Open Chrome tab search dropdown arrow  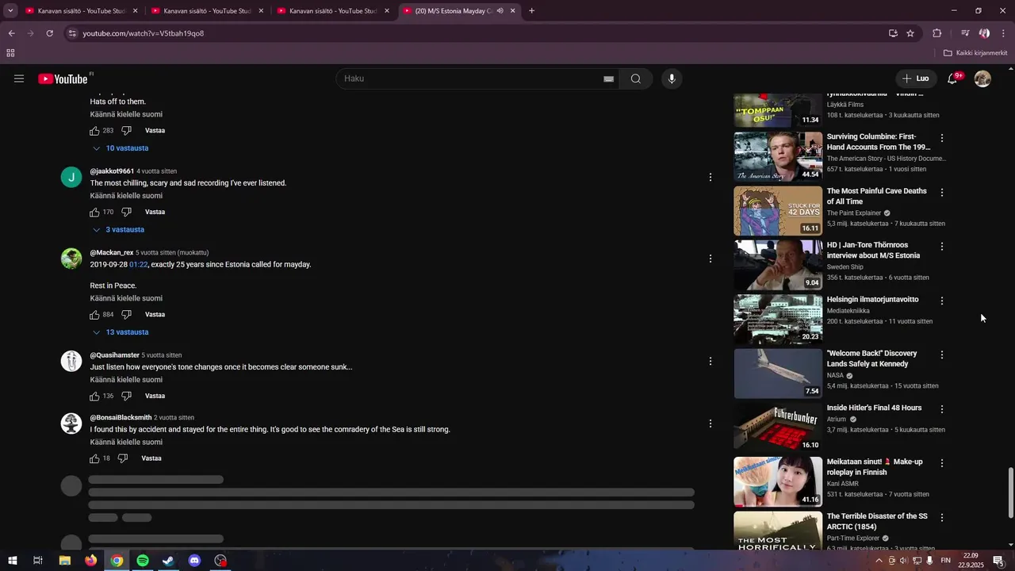pos(10,11)
